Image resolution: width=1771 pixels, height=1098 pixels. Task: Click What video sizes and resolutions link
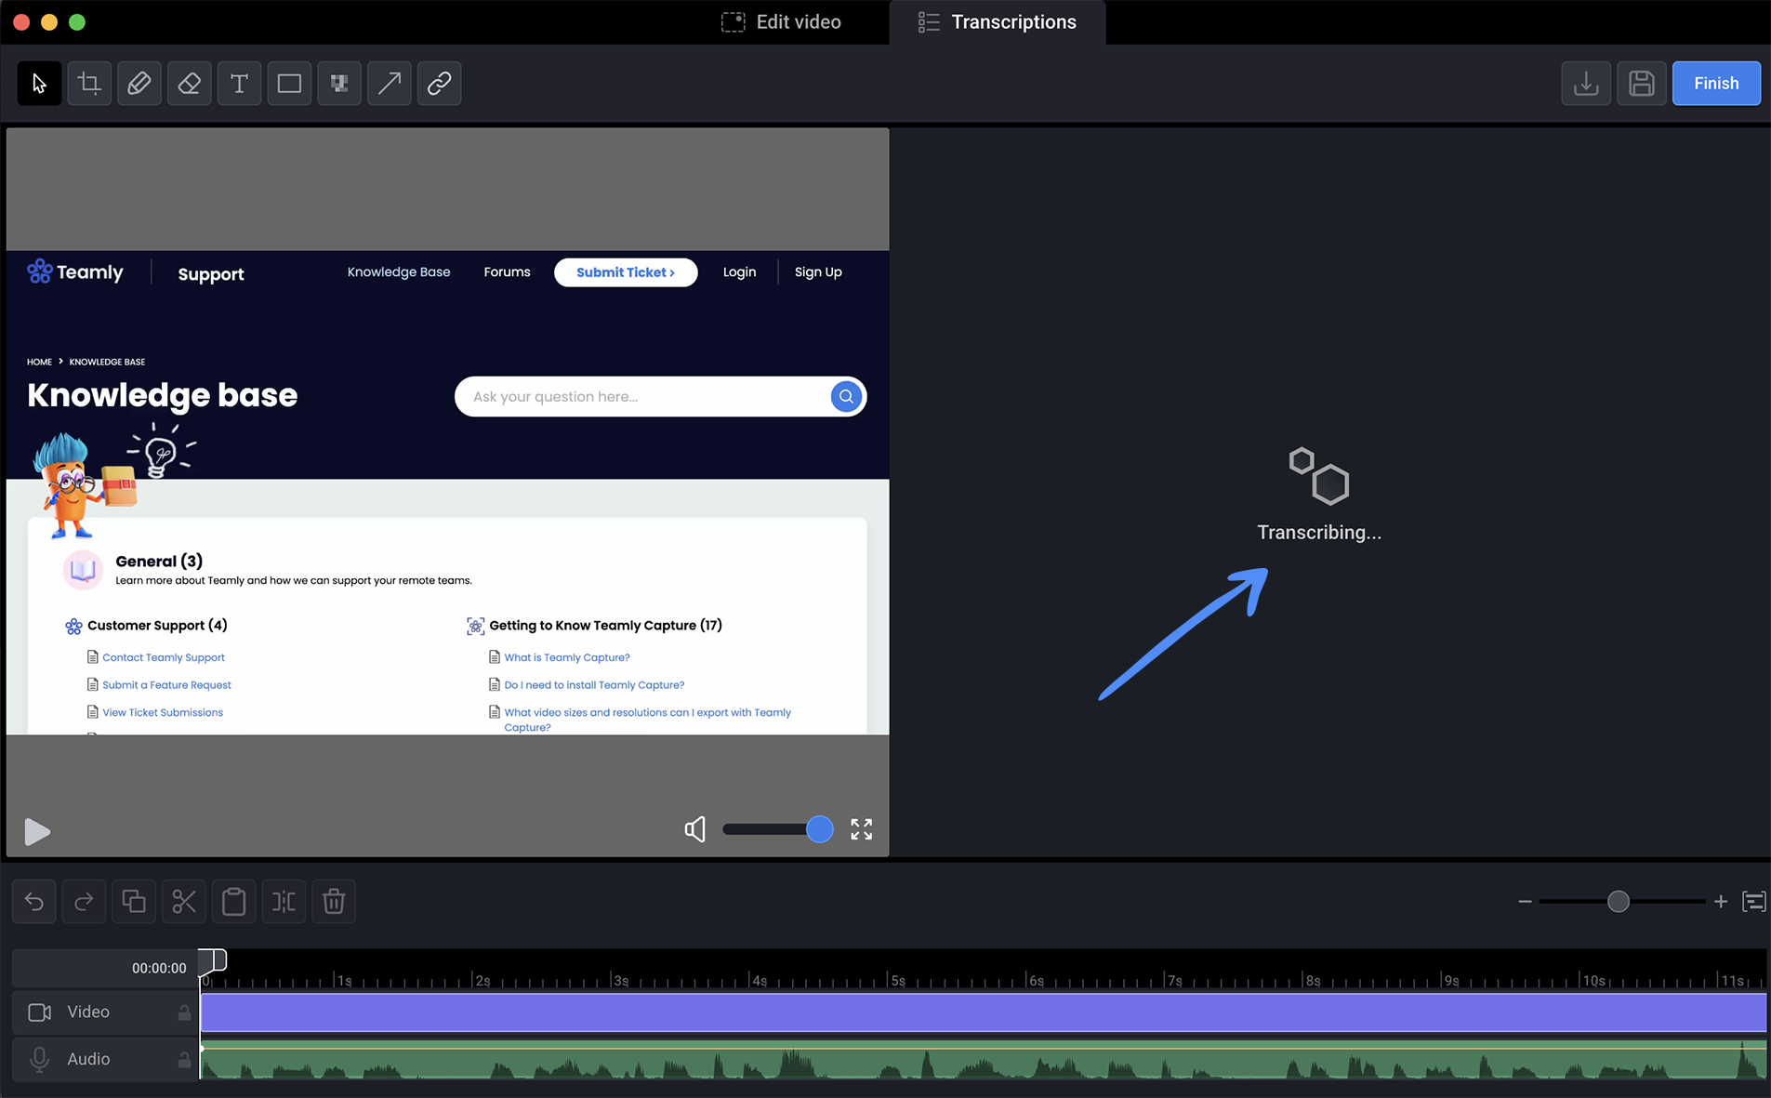click(648, 720)
